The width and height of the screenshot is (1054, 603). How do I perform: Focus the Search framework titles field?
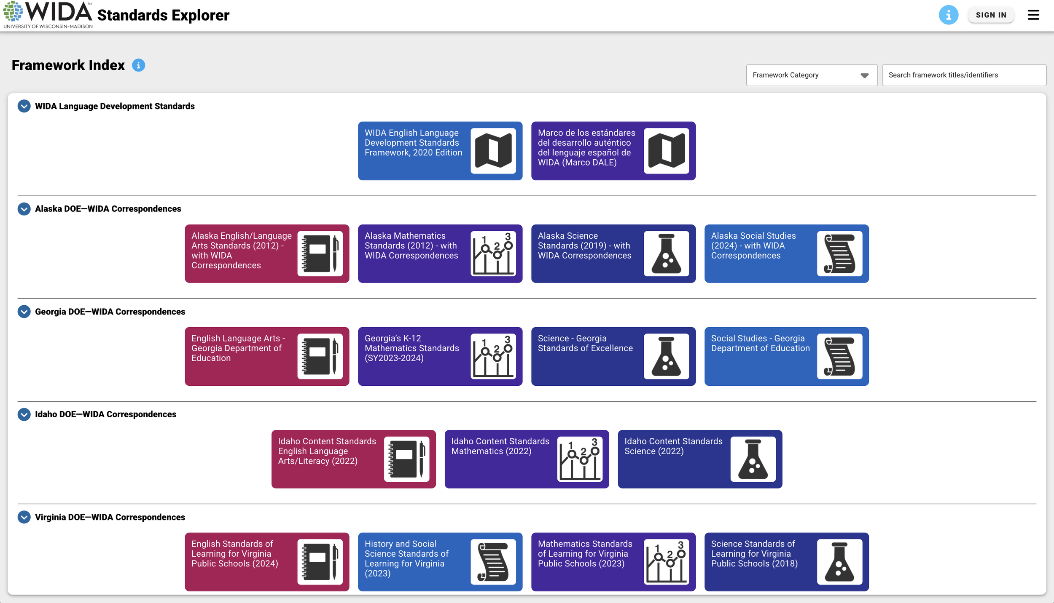[964, 75]
